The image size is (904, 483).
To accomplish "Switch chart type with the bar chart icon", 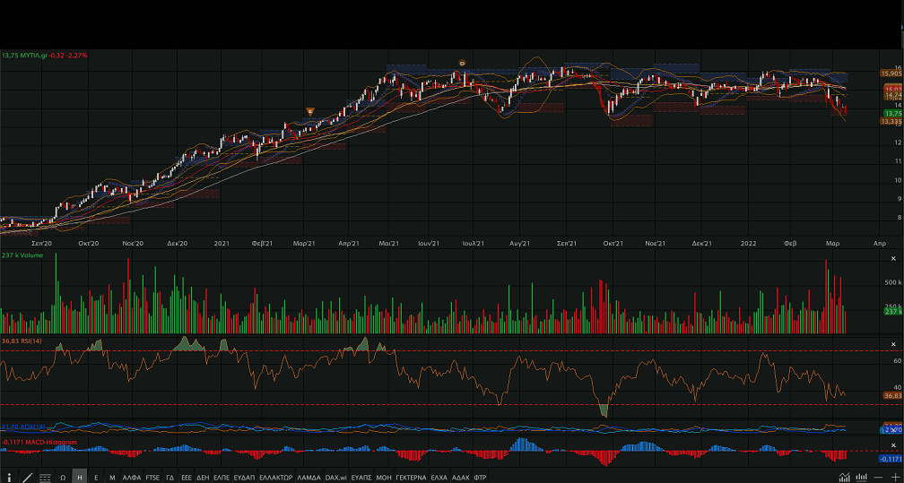I will point(861,478).
